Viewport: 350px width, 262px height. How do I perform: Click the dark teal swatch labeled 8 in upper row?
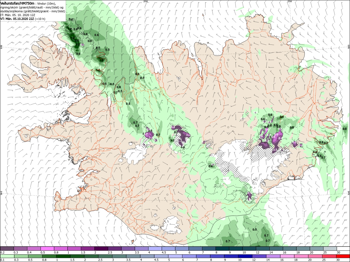tap(222, 249)
